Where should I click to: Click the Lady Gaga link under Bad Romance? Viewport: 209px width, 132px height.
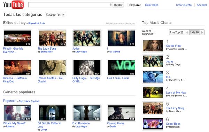pyautogui.click(x=81, y=126)
